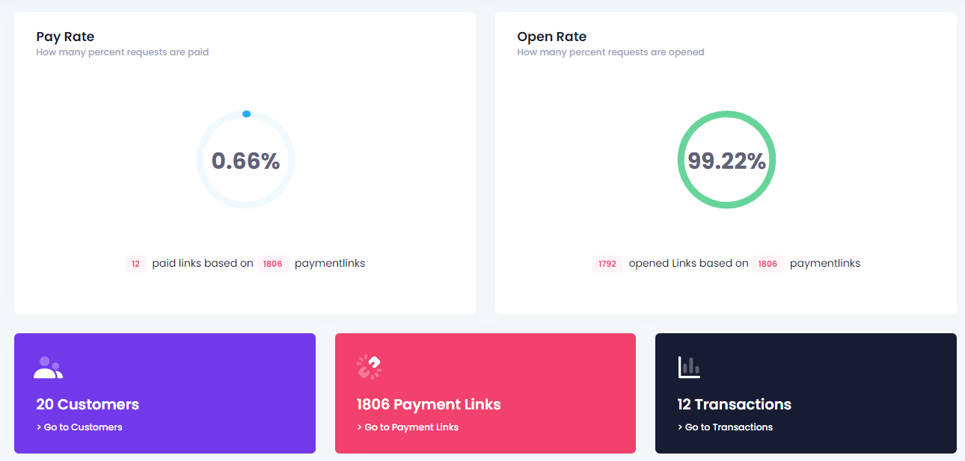Select the 20 Customers heading
The height and width of the screenshot is (461, 965).
pyautogui.click(x=88, y=404)
